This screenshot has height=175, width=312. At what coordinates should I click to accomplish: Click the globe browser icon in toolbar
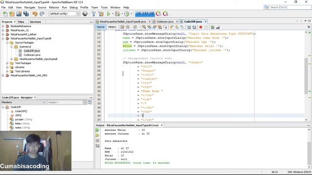click(x=85, y=14)
